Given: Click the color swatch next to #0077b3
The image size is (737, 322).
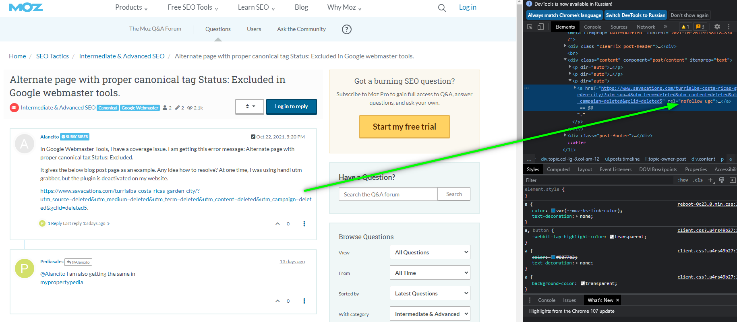Looking at the screenshot, I should tap(553, 257).
